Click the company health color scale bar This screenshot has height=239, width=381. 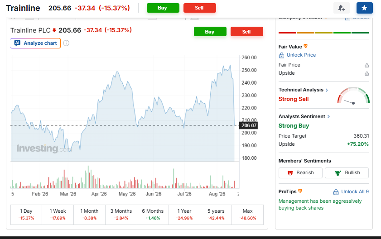coord(323,33)
